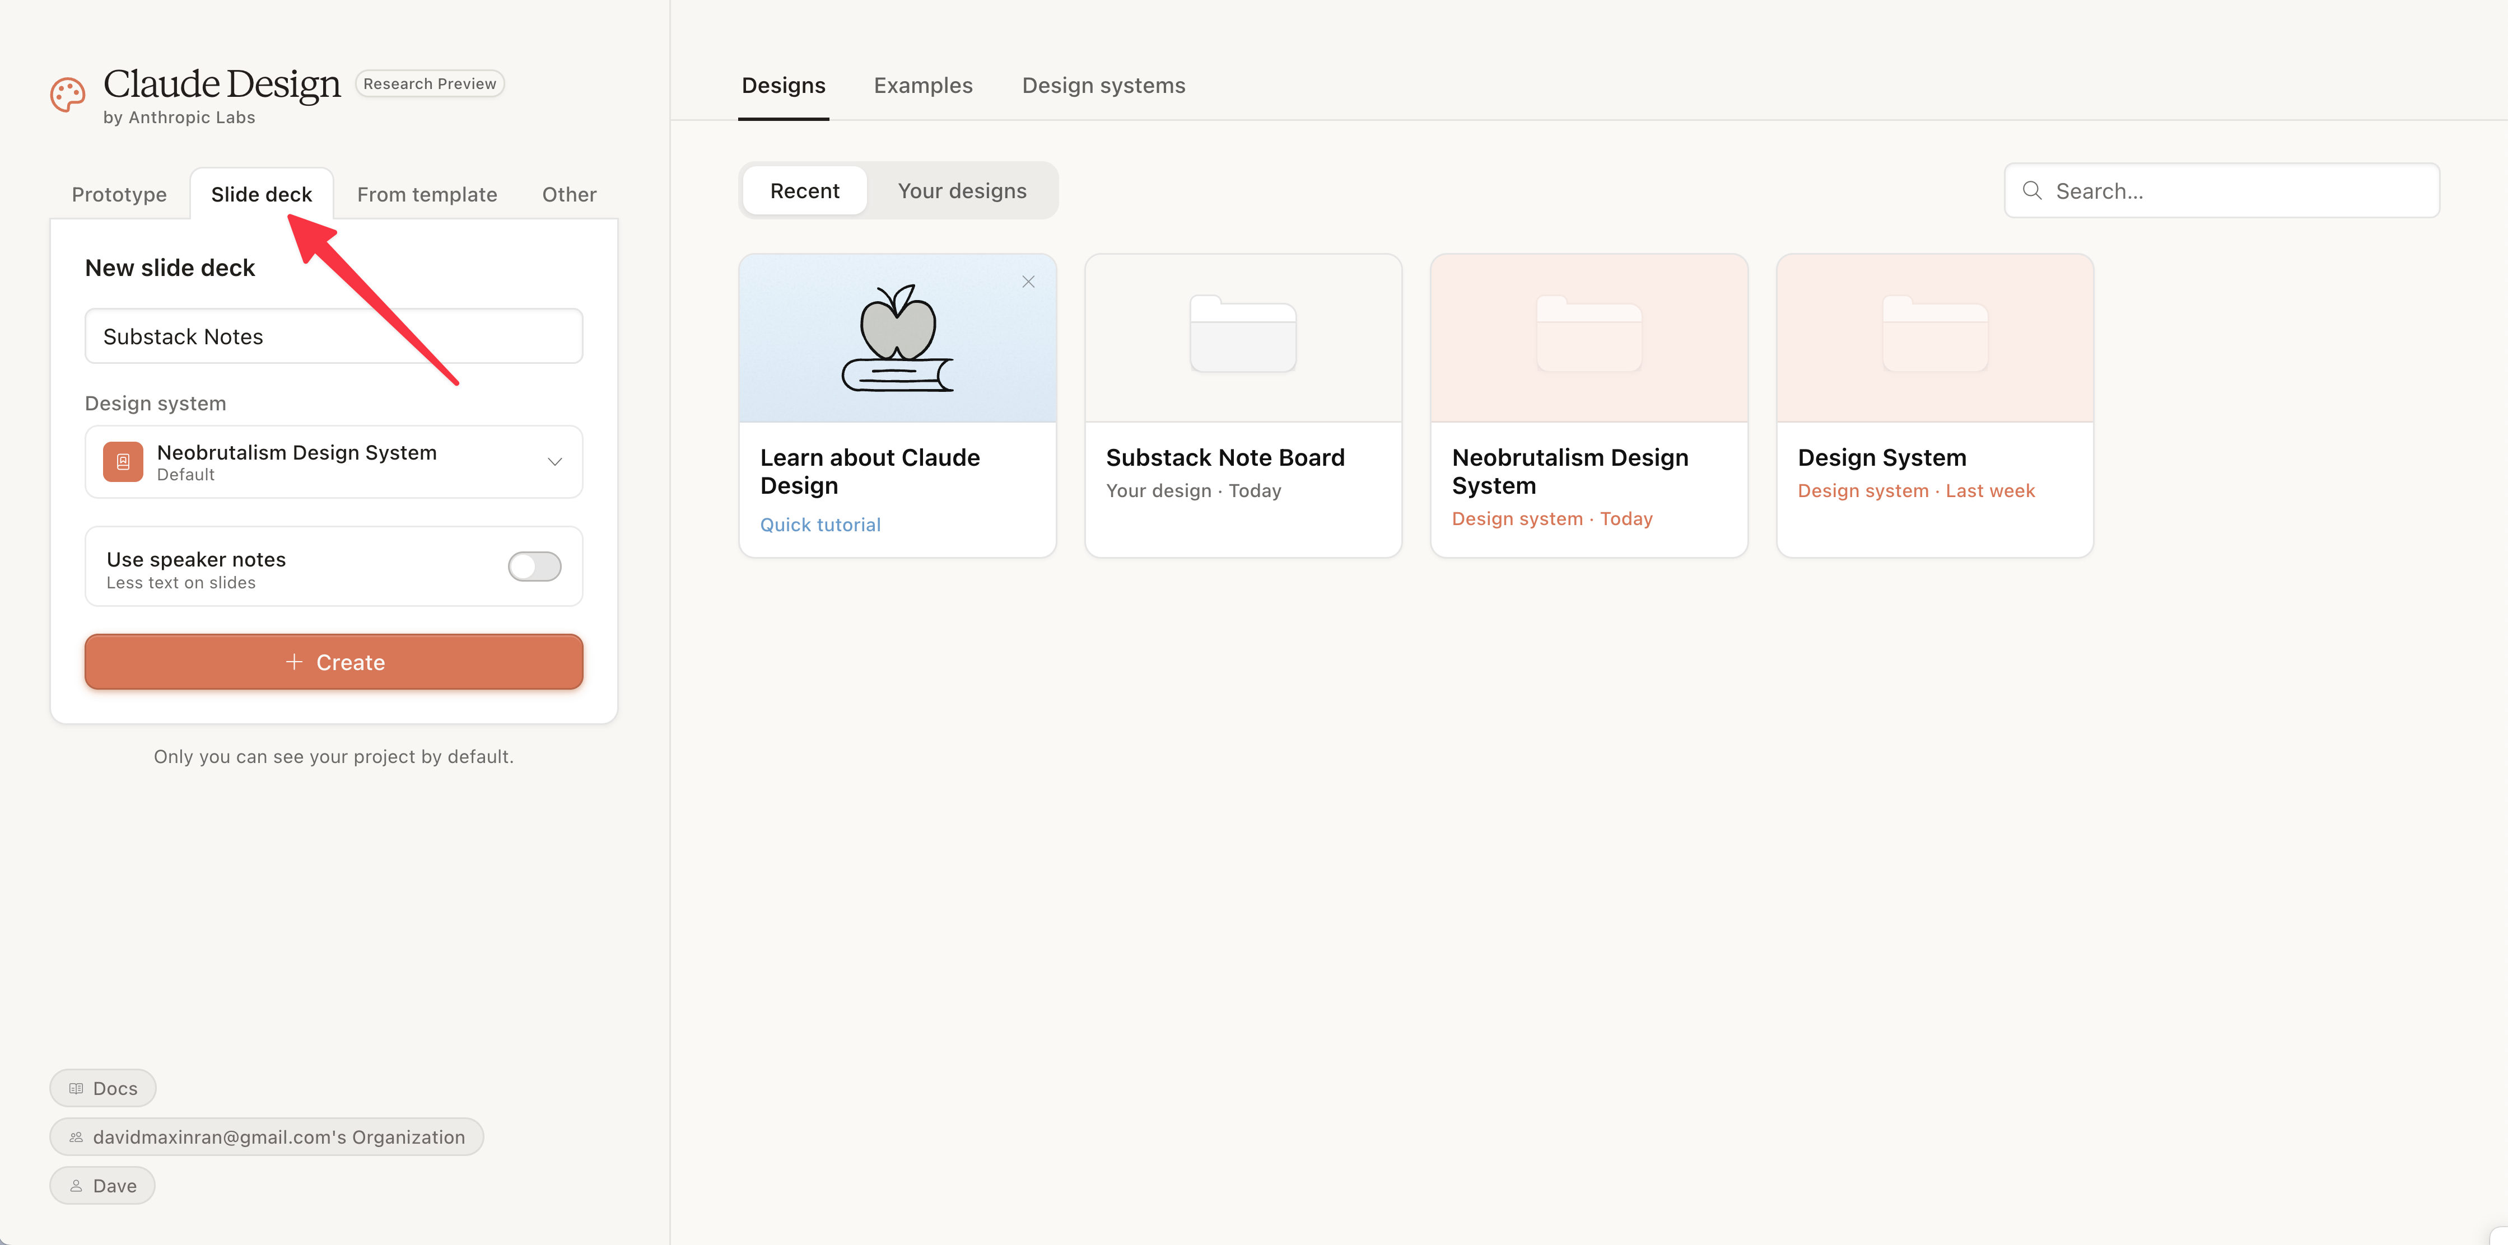Click the person icon beside Dave
Screen dimensions: 2508x1245
[x=76, y=1187]
